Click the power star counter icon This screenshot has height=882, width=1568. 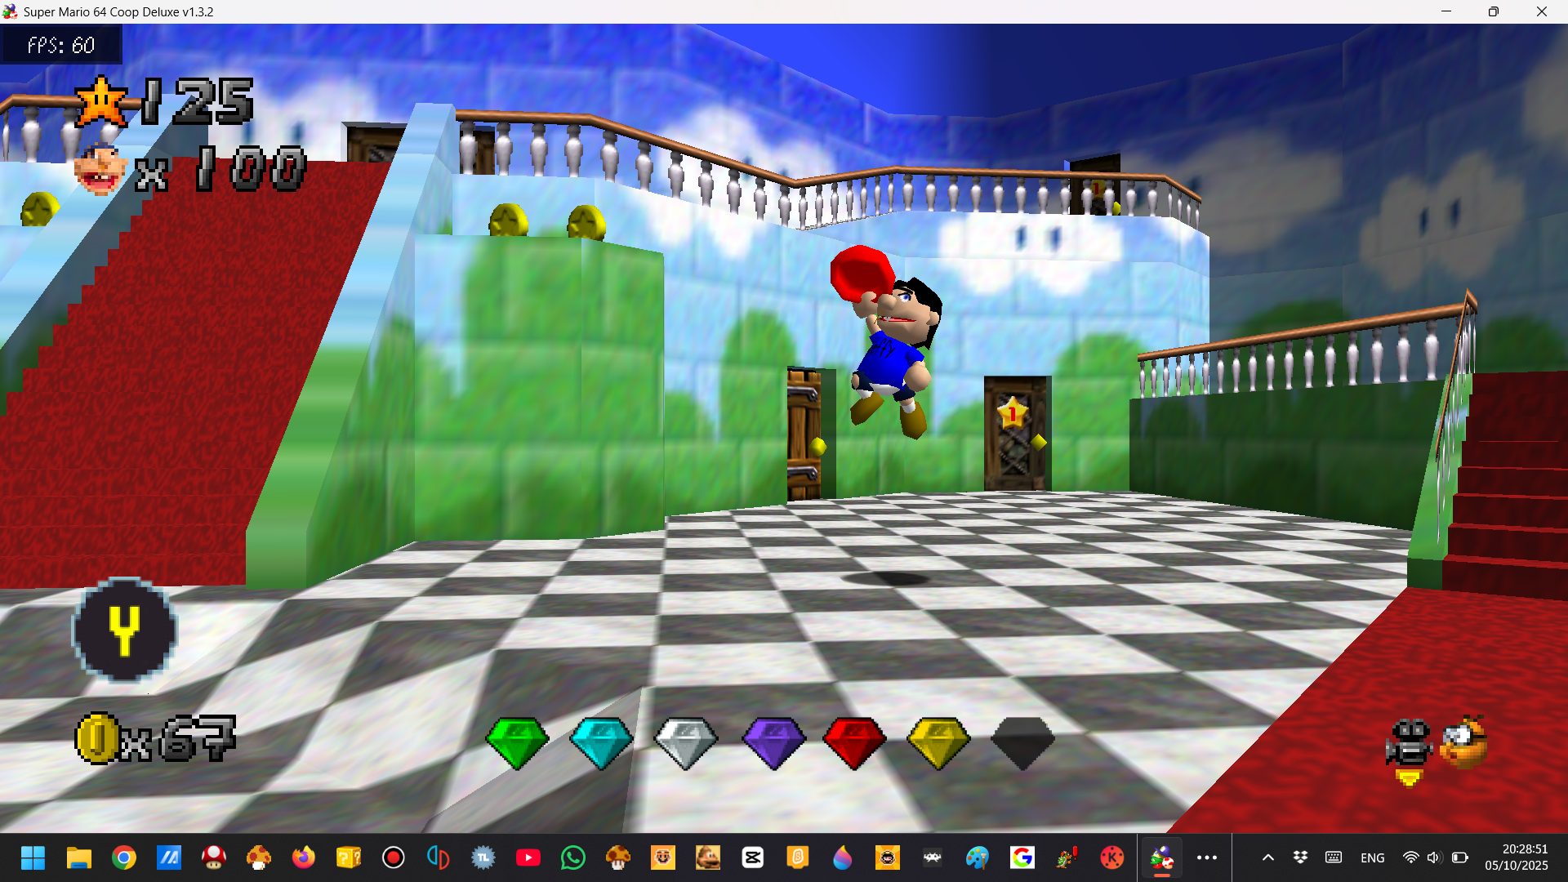pyautogui.click(x=101, y=103)
